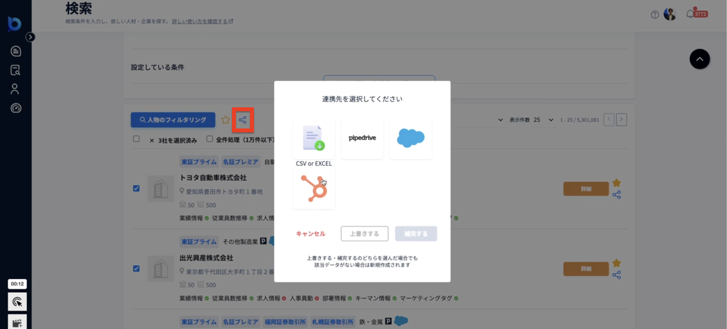Choose Pipedrive as integration destination

coord(362,138)
